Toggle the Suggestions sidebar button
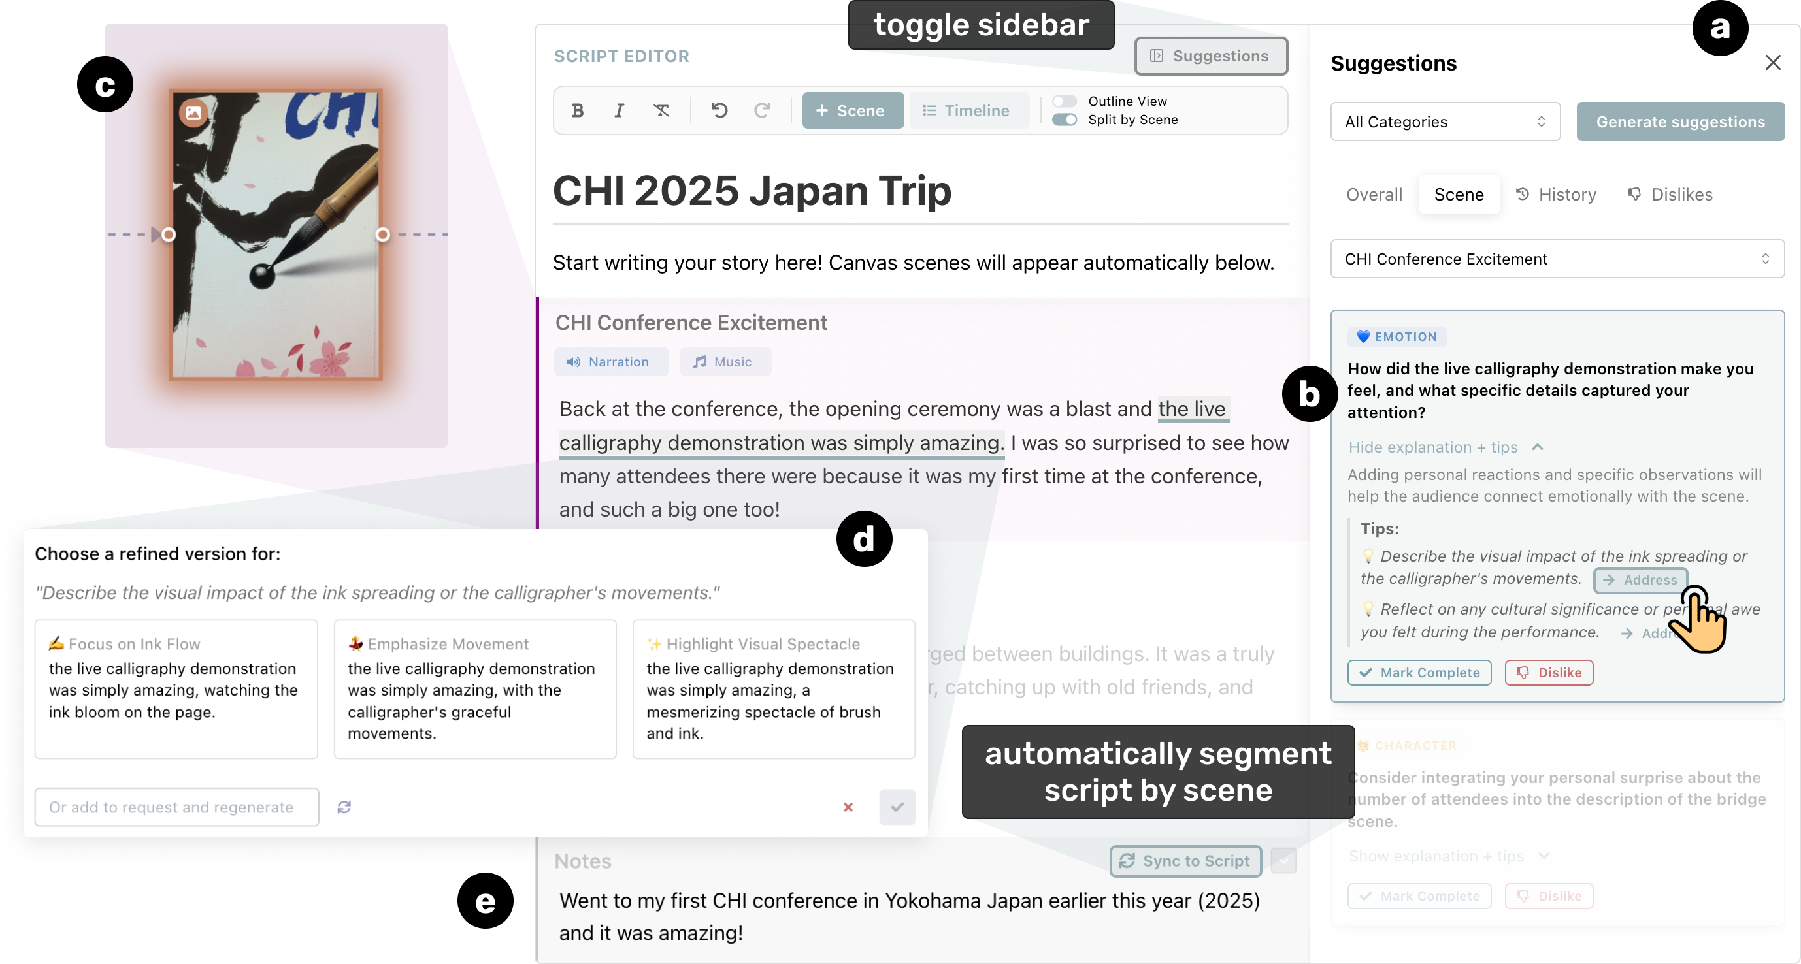Viewport: 1801px width, 964px height. coord(1210,56)
